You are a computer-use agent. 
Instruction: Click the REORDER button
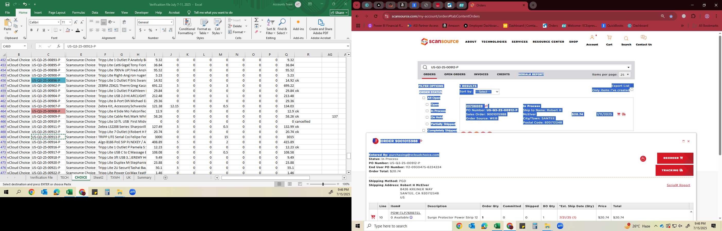(x=675, y=158)
